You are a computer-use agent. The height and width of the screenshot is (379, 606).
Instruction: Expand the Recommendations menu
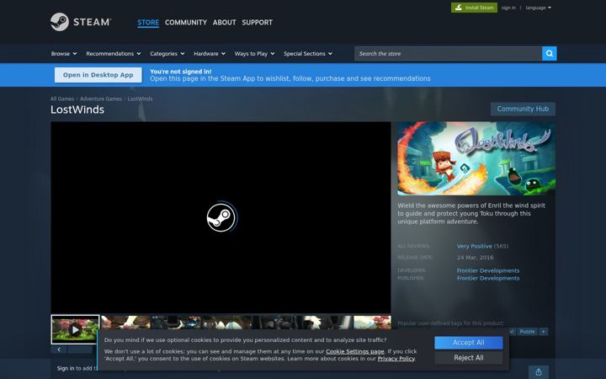point(114,53)
